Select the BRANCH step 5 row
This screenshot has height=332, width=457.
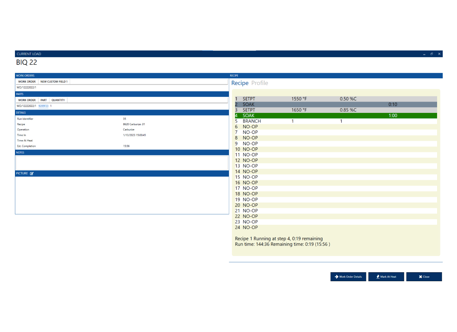(332, 121)
